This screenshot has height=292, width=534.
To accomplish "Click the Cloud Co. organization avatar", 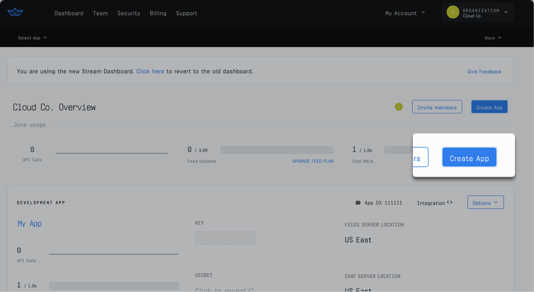I will click(453, 12).
